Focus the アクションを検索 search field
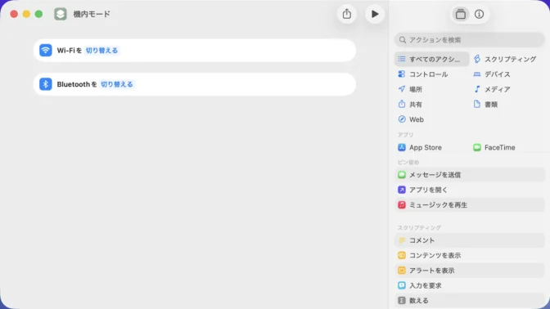This screenshot has width=550, height=309. pyautogui.click(x=470, y=40)
